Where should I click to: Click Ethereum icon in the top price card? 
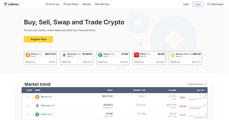coord(64,55)
